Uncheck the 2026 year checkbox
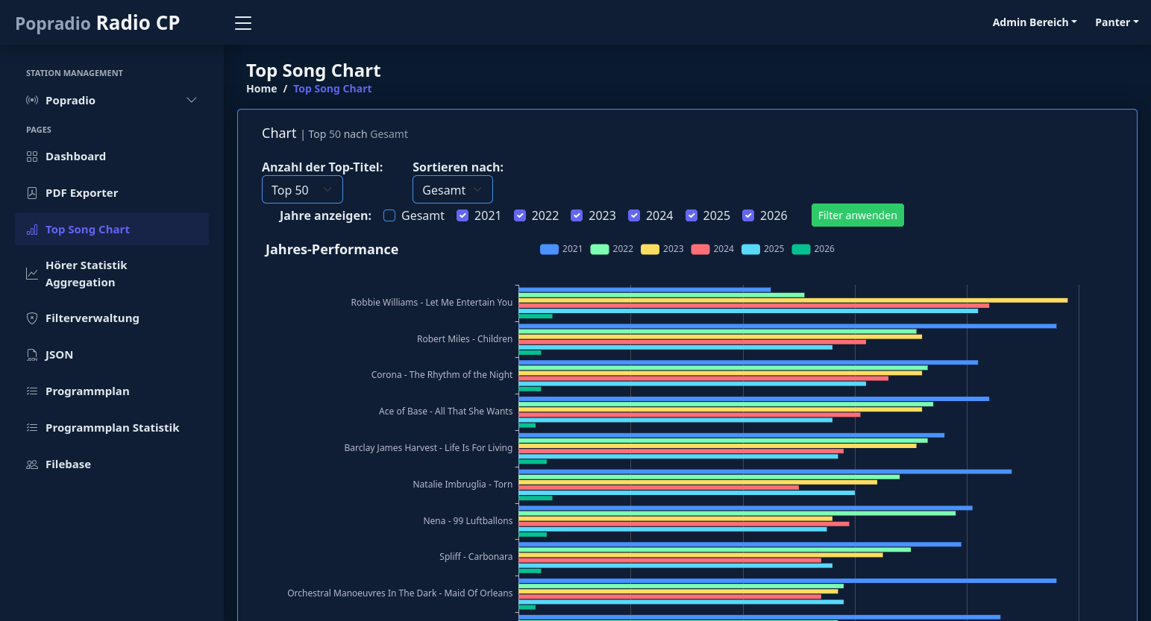1151x621 pixels. tap(748, 215)
